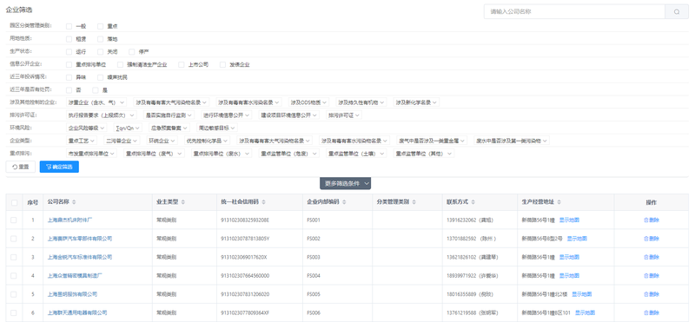Open the 周边敏感目标 dropdown
695x322 pixels.
216,128
